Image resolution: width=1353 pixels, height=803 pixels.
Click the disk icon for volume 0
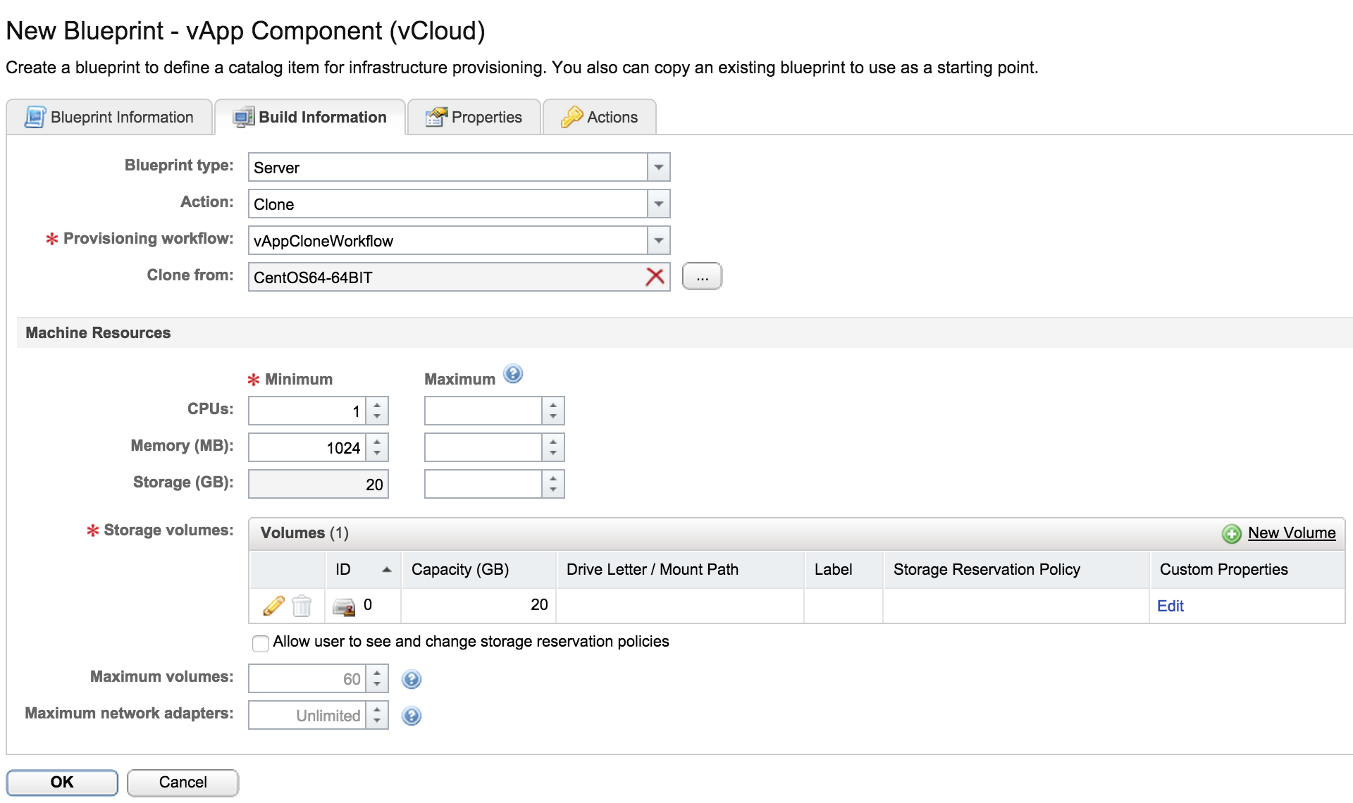pyautogui.click(x=344, y=606)
